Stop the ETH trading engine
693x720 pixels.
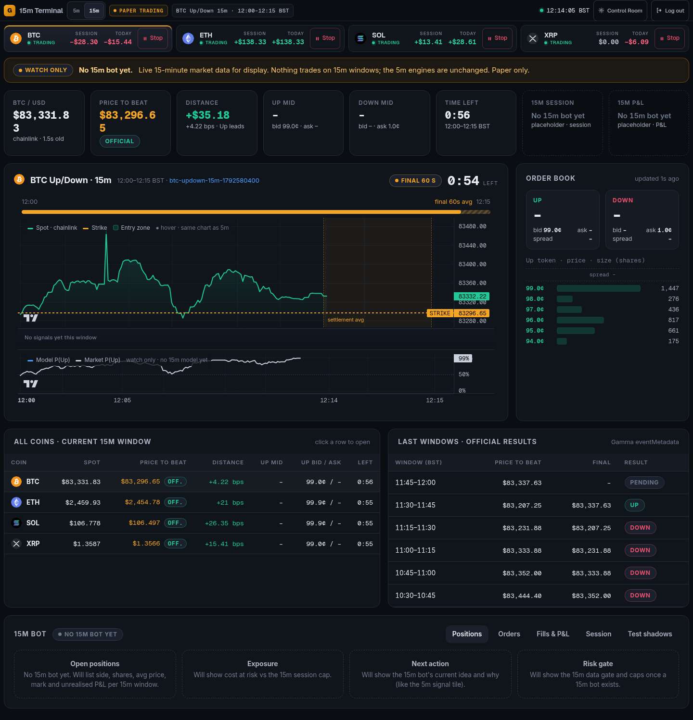pos(325,38)
